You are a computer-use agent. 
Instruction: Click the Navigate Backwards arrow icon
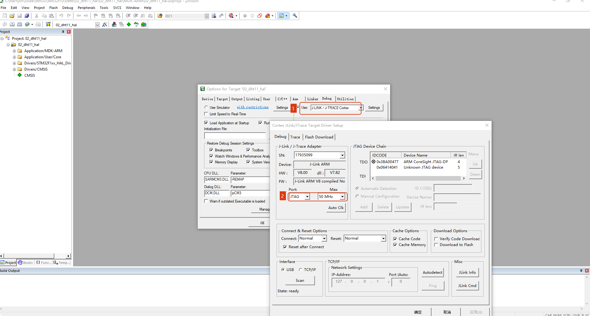pyautogui.click(x=79, y=16)
